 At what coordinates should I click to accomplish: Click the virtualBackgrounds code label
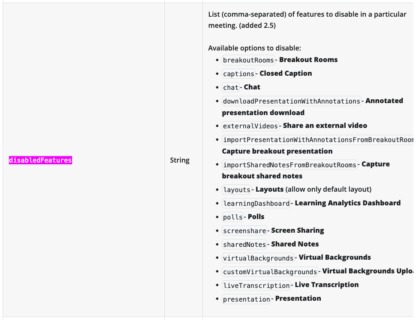[258, 258]
